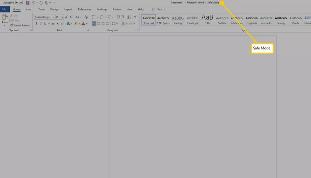This screenshot has width=311, height=178.
Task: Switch to the Design tab
Action: pyautogui.click(x=54, y=9)
